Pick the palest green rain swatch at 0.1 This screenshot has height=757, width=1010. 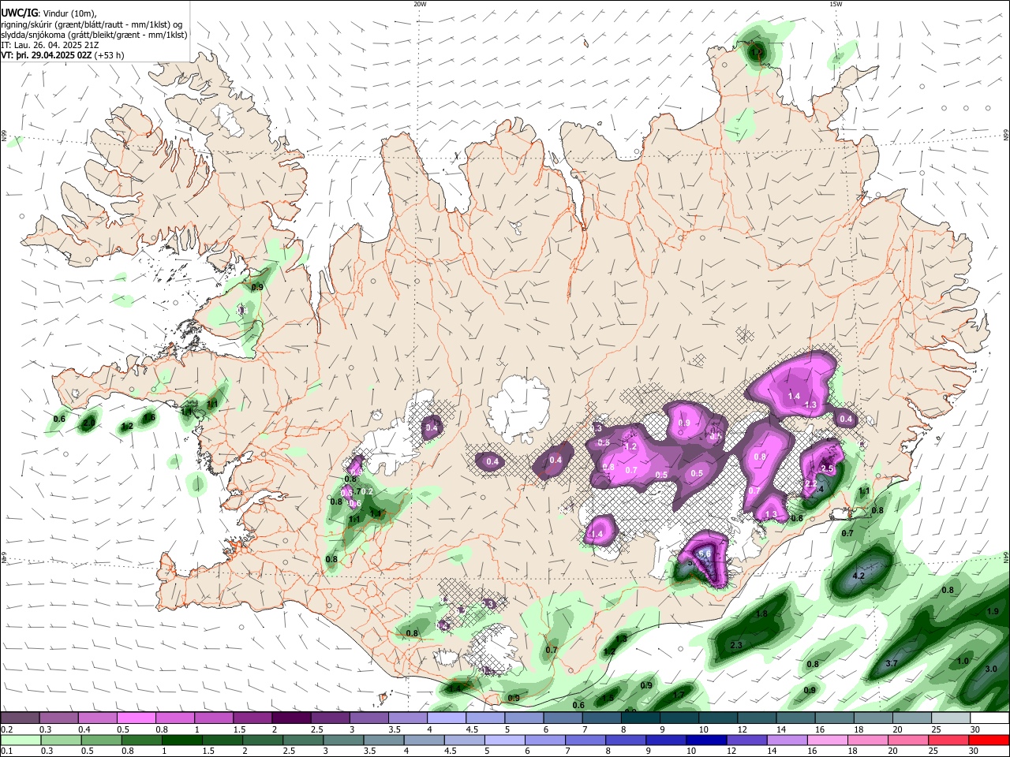pyautogui.click(x=20, y=740)
